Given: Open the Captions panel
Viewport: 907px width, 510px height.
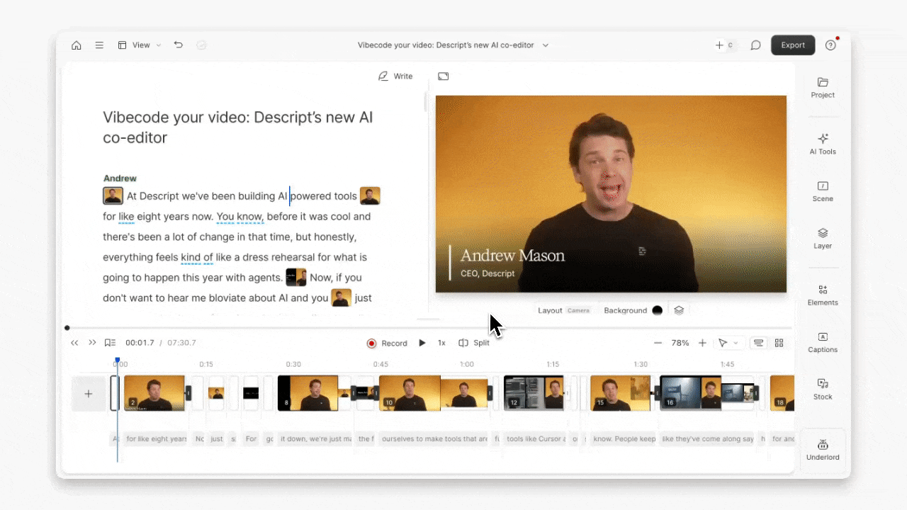Looking at the screenshot, I should pos(823,343).
